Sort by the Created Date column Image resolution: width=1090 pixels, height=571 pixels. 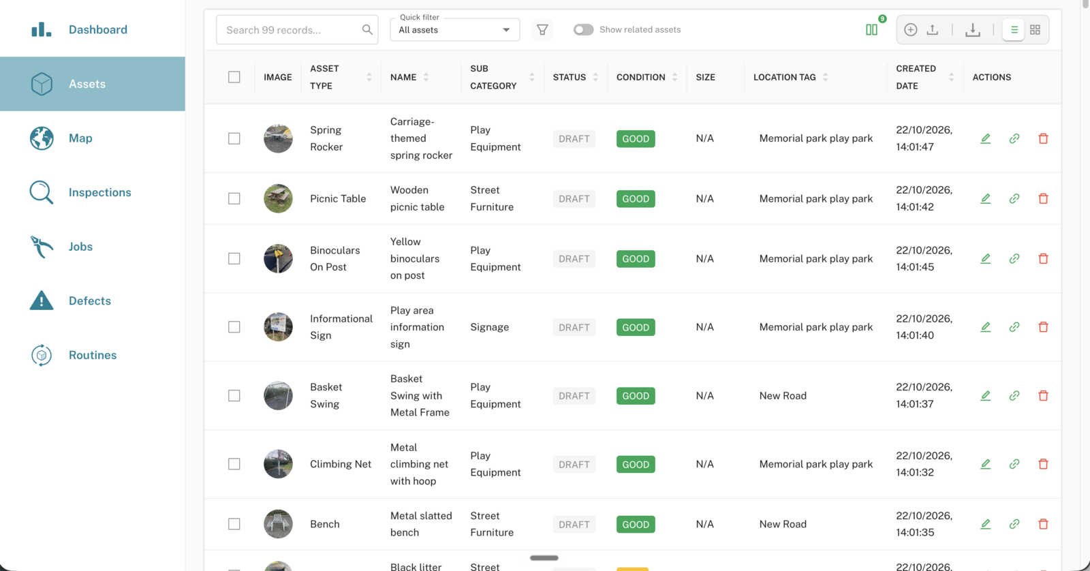pyautogui.click(x=952, y=77)
